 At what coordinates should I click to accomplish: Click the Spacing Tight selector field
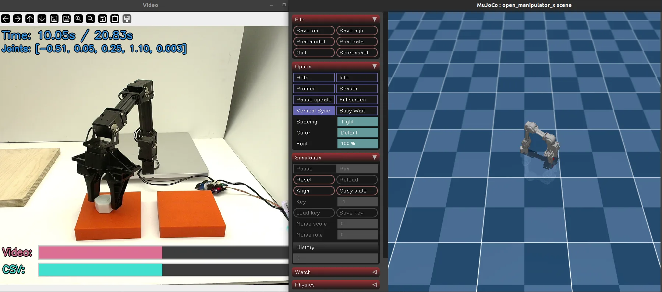[x=358, y=122]
